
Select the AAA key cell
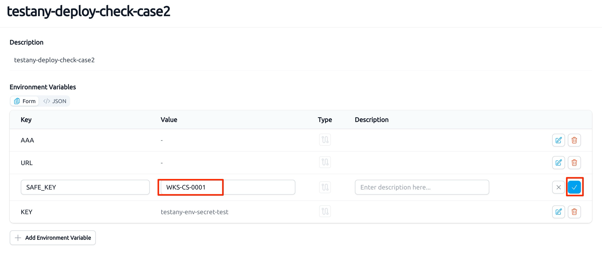pos(27,140)
